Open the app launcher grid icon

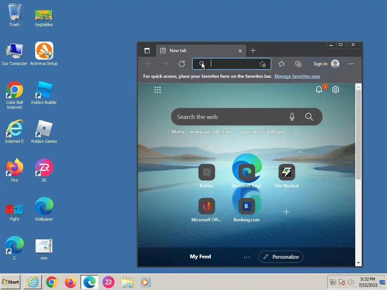click(158, 90)
